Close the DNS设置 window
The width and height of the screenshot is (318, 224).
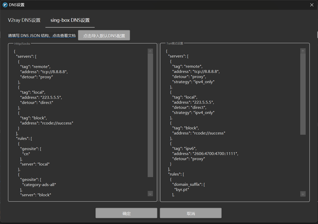pyautogui.click(x=312, y=5)
